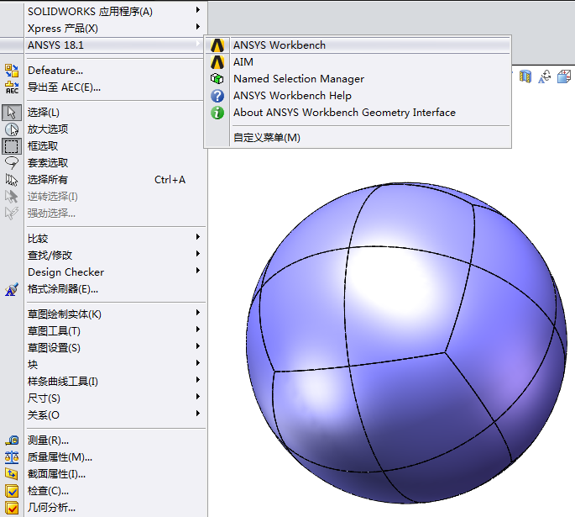Screen dimensions: 575x517
Task: Expand the 样条曲线工具(I) submenu
Action: pos(63,382)
